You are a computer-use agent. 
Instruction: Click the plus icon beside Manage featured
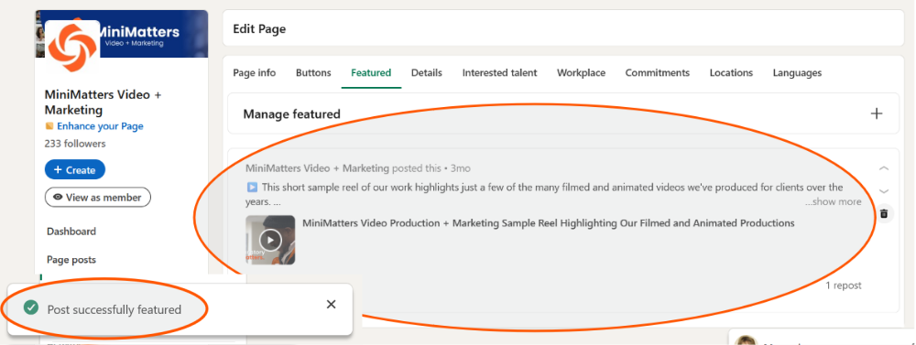coord(877,113)
